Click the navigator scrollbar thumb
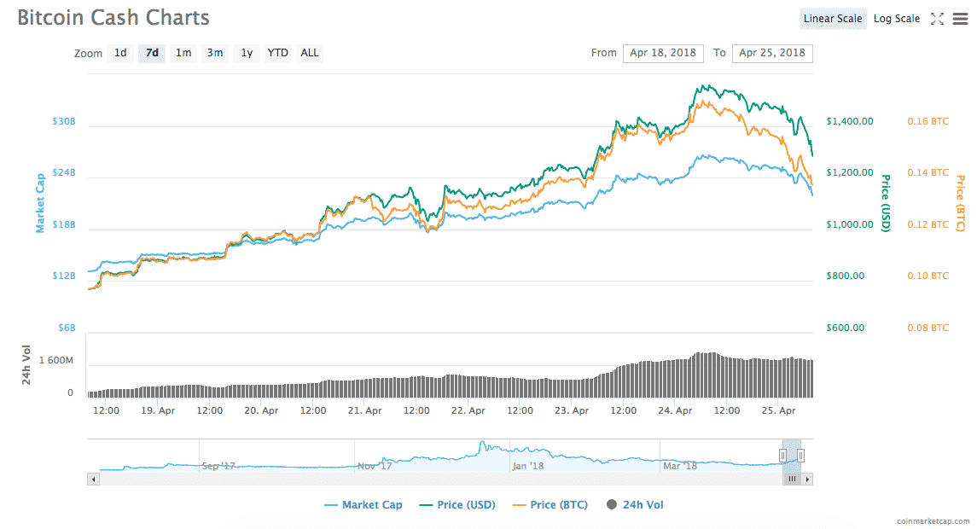Screen dimensions: 977x529 point(791,480)
